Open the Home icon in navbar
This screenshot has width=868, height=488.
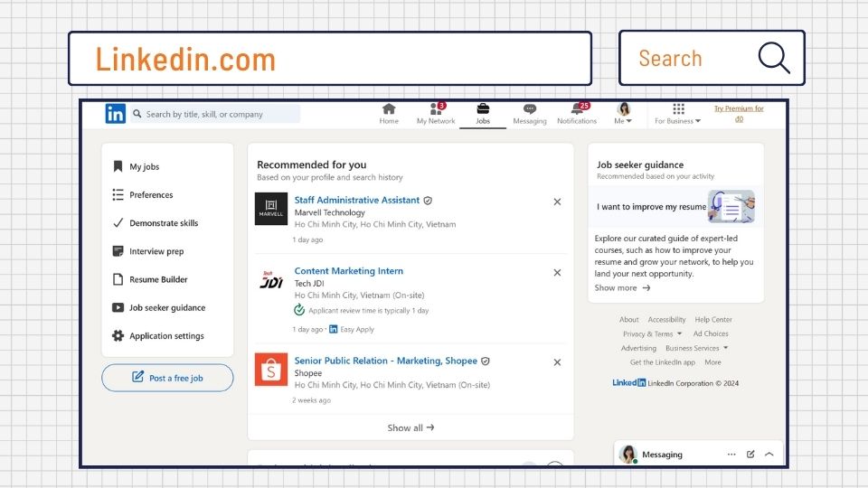389,109
